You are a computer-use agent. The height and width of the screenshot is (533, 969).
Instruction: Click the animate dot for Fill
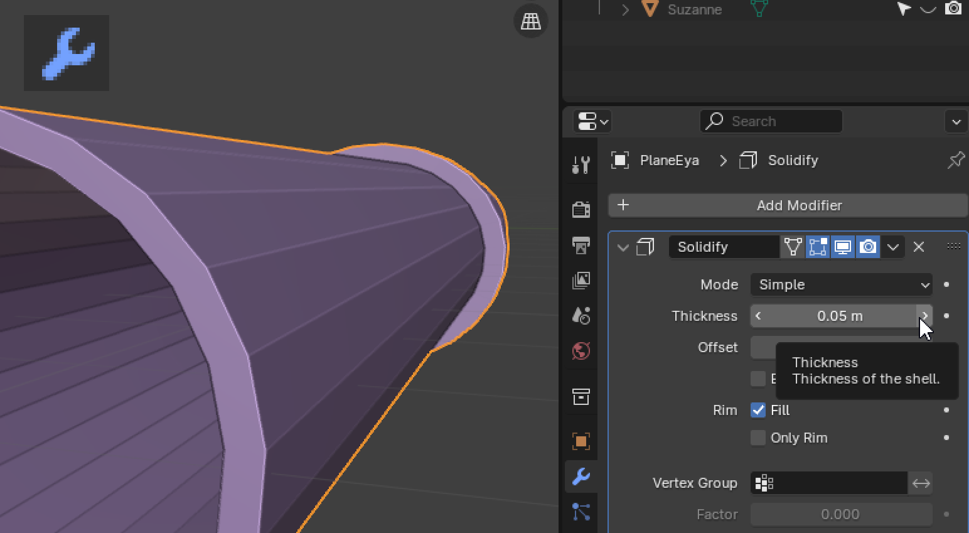pyautogui.click(x=946, y=410)
